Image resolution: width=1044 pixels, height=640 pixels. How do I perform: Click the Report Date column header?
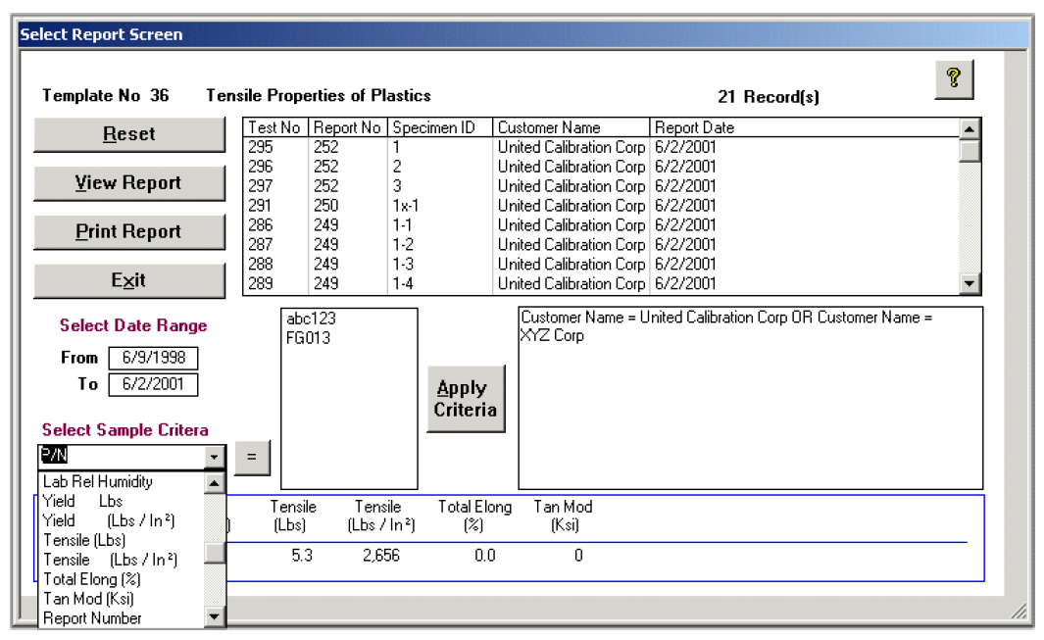coord(804,127)
